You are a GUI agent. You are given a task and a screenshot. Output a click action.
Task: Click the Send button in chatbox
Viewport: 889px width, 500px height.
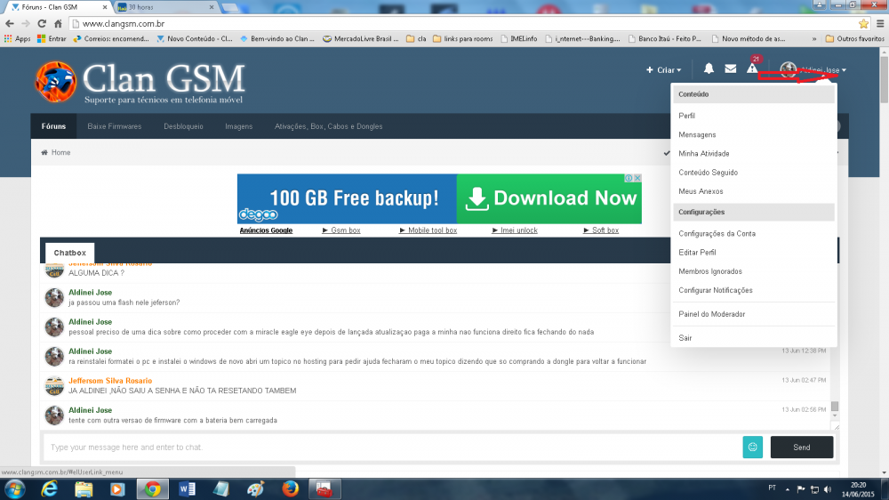coord(802,448)
